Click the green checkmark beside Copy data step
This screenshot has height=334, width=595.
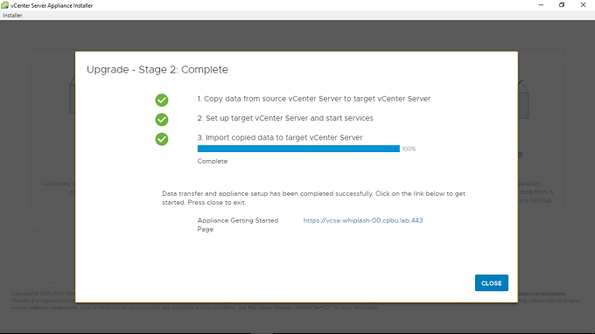tap(162, 100)
